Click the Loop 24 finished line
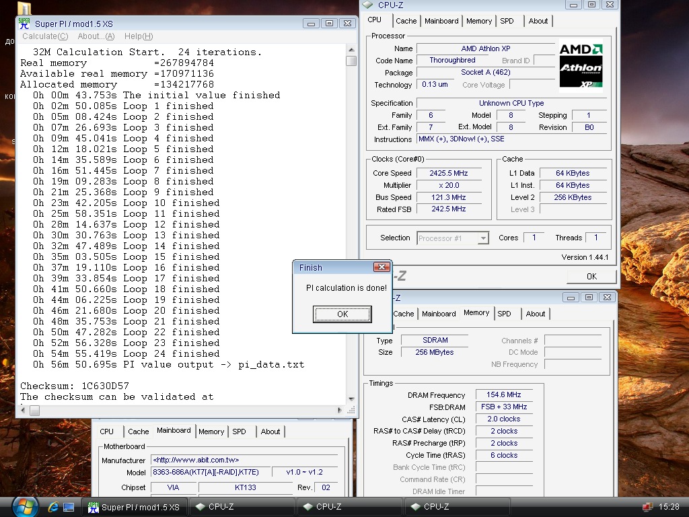The height and width of the screenshot is (517, 689). click(x=126, y=353)
